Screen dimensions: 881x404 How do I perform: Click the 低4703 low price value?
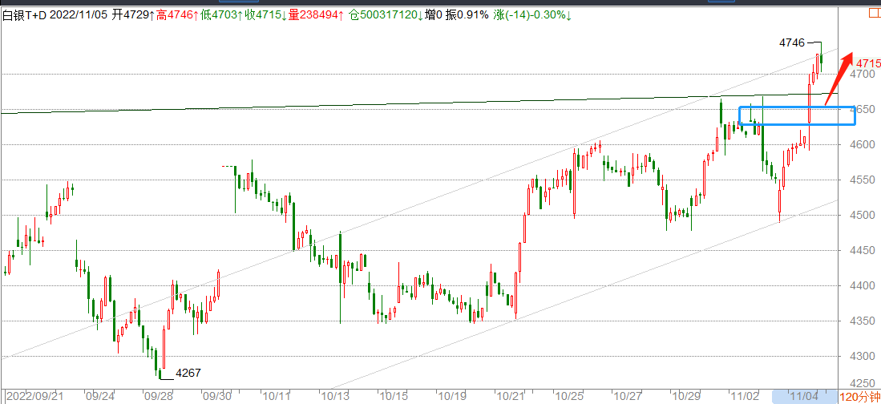click(220, 15)
